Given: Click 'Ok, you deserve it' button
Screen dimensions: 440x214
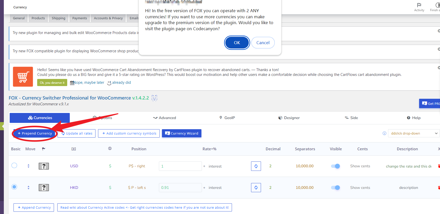Looking at the screenshot, I should 52,83.
